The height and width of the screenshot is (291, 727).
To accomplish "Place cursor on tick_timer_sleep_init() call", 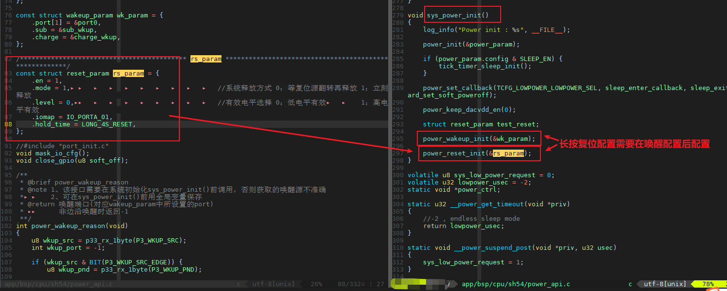I will [x=479, y=66].
